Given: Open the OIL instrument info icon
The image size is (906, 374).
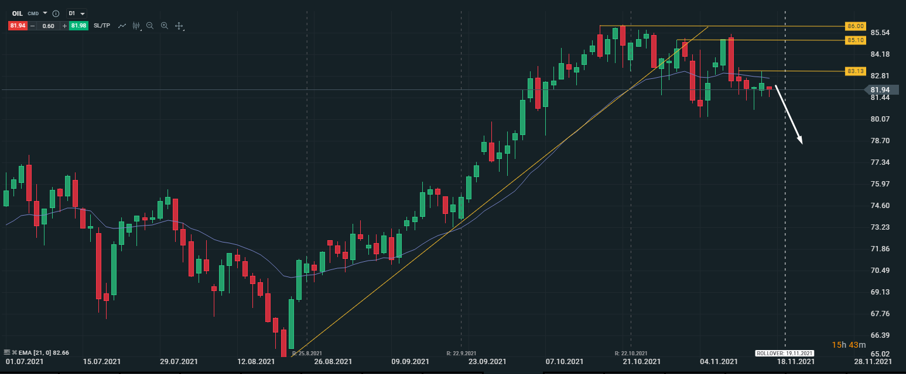Looking at the screenshot, I should tap(56, 13).
